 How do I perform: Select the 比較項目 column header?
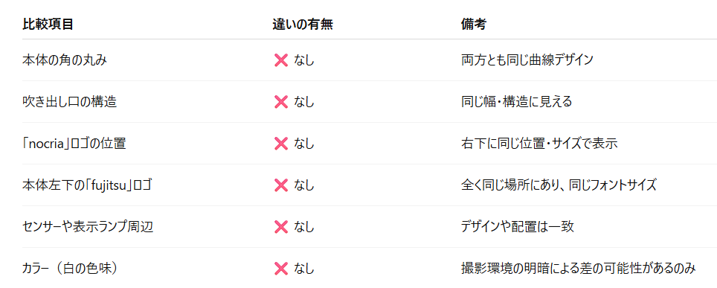[48, 25]
